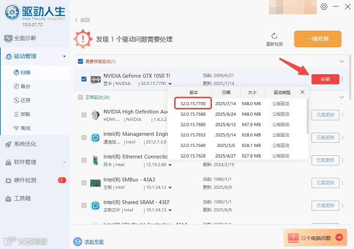354x249 pixels.
Task: Open the 工具箱 toolbox
Action: 22,198
